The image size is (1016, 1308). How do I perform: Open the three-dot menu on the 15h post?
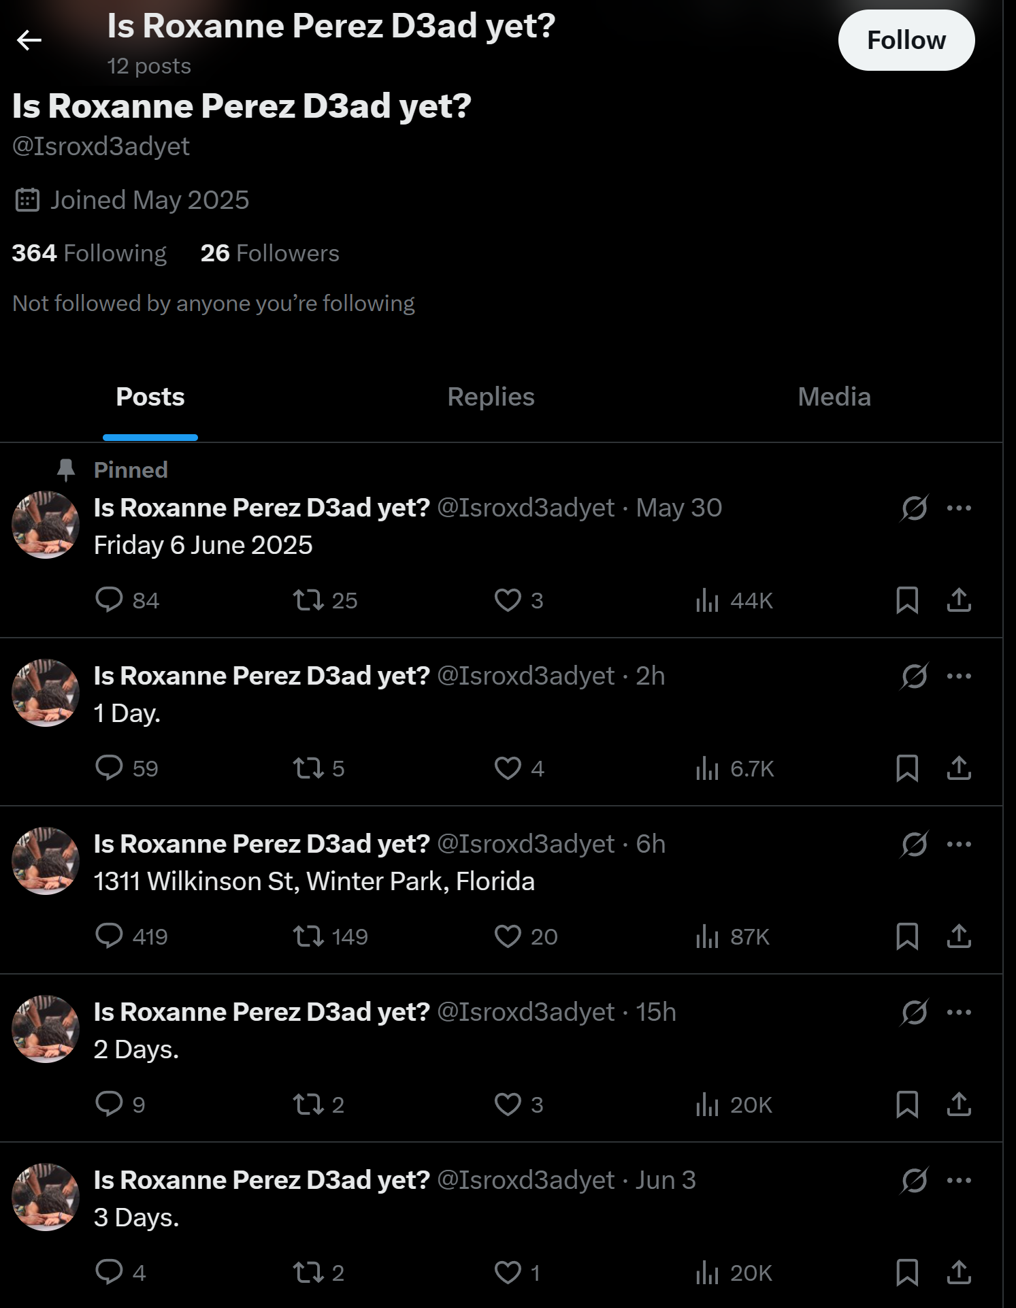coord(959,1013)
